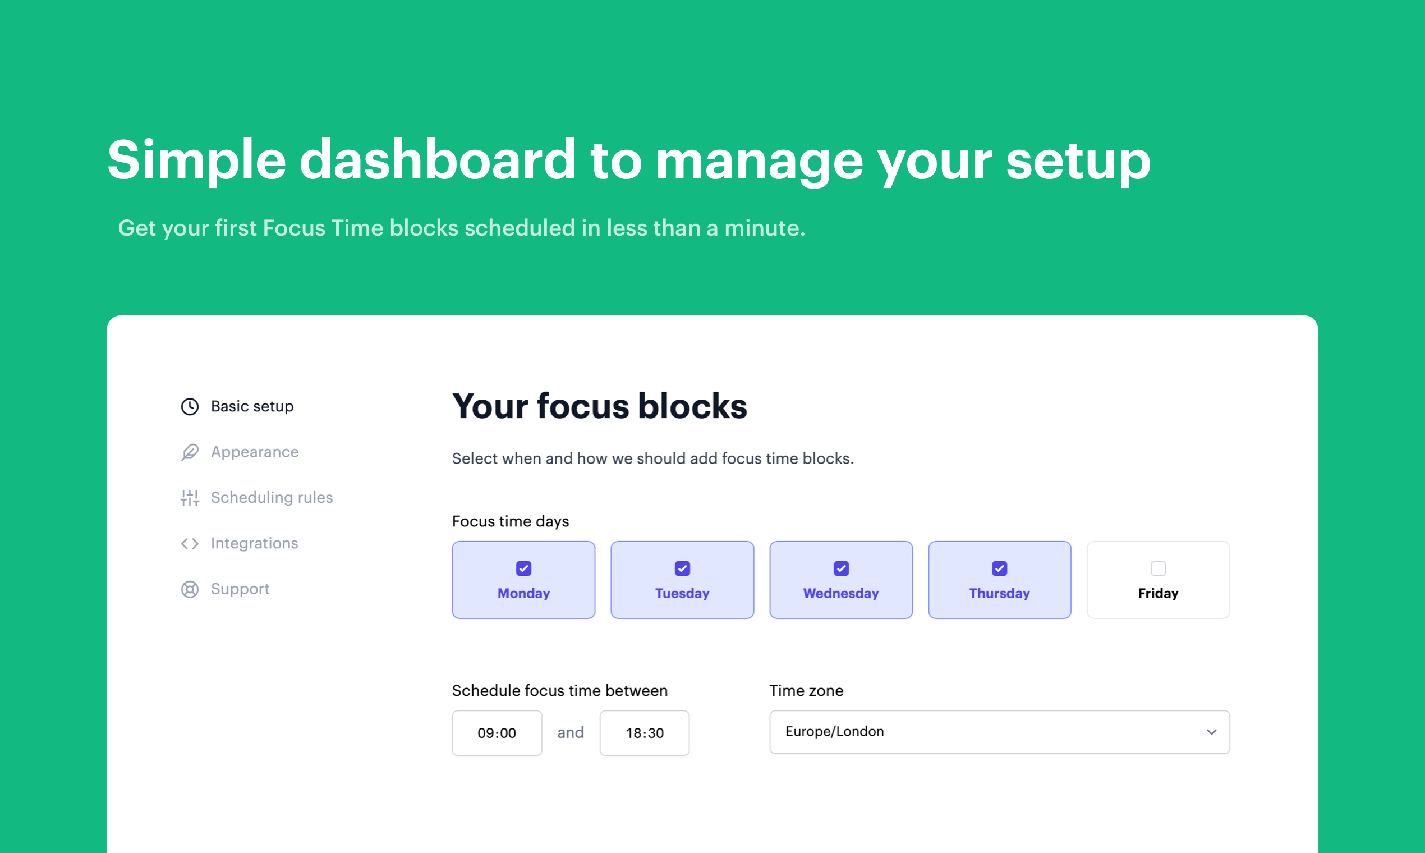Open the Time zone dropdown chevron
Screen dimensions: 1425x853
1211,732
